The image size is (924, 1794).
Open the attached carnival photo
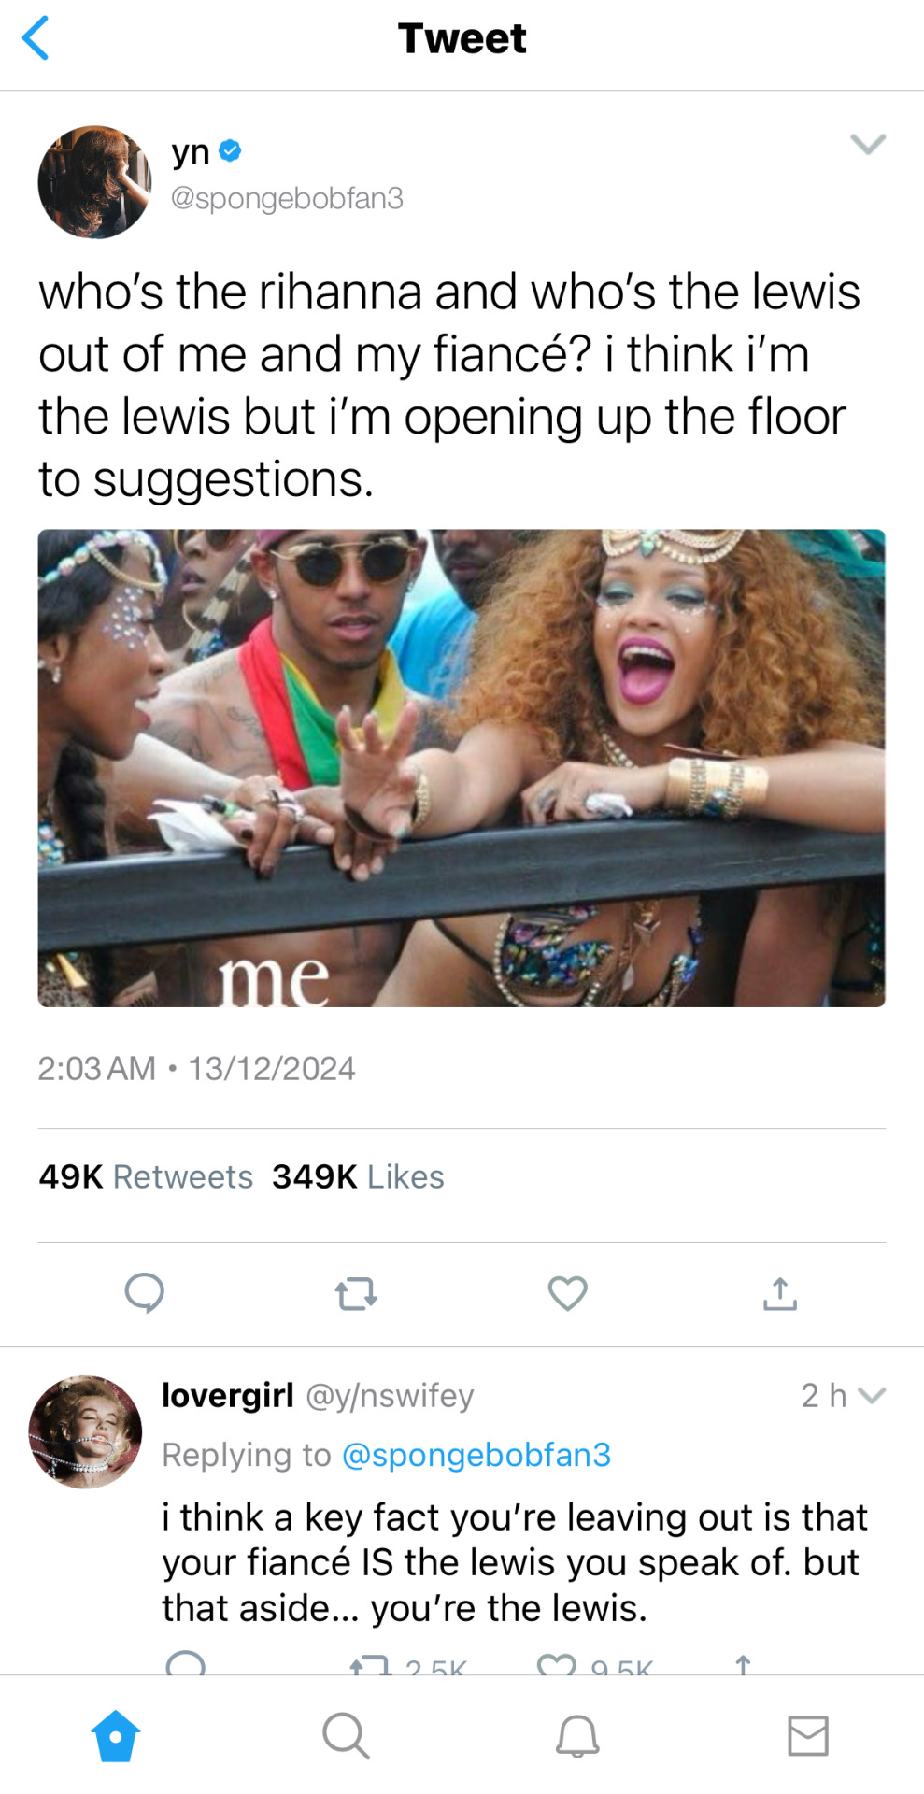pyautogui.click(x=462, y=768)
